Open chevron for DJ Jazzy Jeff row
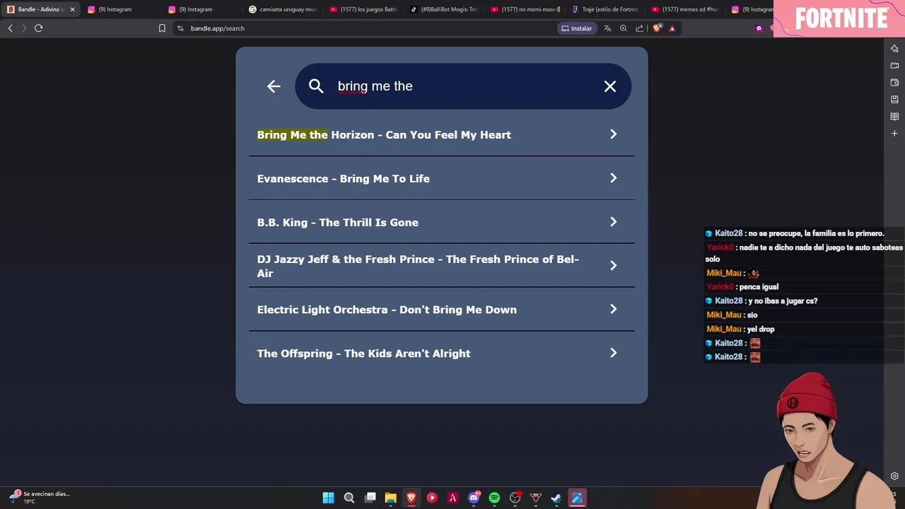 point(613,266)
